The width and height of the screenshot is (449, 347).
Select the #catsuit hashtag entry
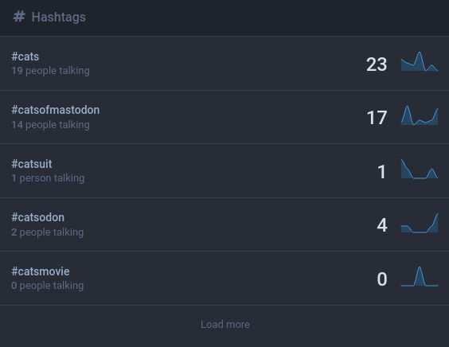32,164
